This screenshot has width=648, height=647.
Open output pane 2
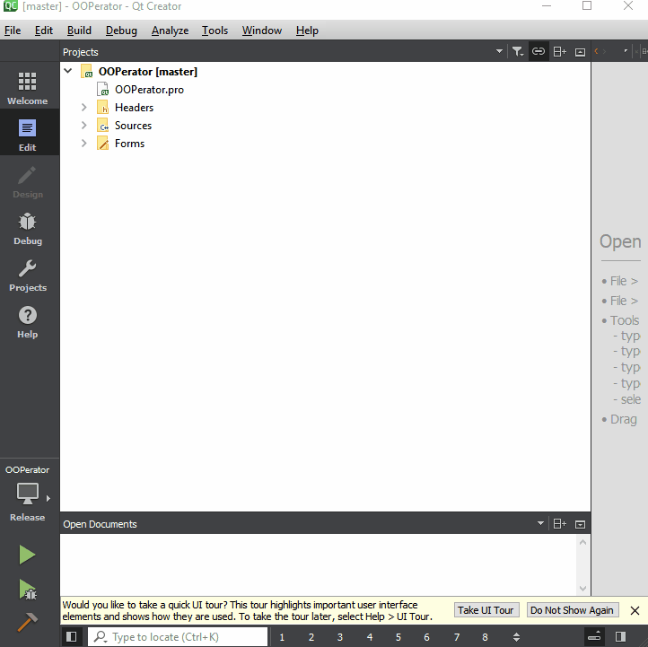311,637
